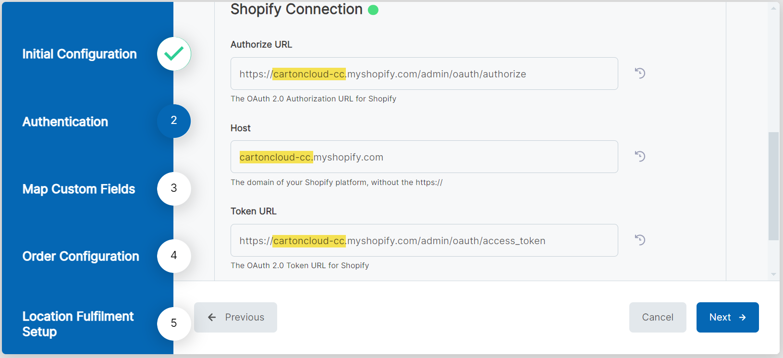Screen dimensions: 783x358
Task: Select the Host input field
Action: click(424, 157)
